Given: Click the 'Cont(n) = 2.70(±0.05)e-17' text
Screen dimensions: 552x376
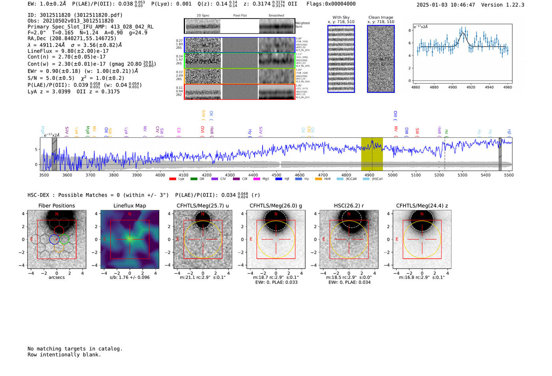Looking at the screenshot, I should pyautogui.click(x=67, y=57).
